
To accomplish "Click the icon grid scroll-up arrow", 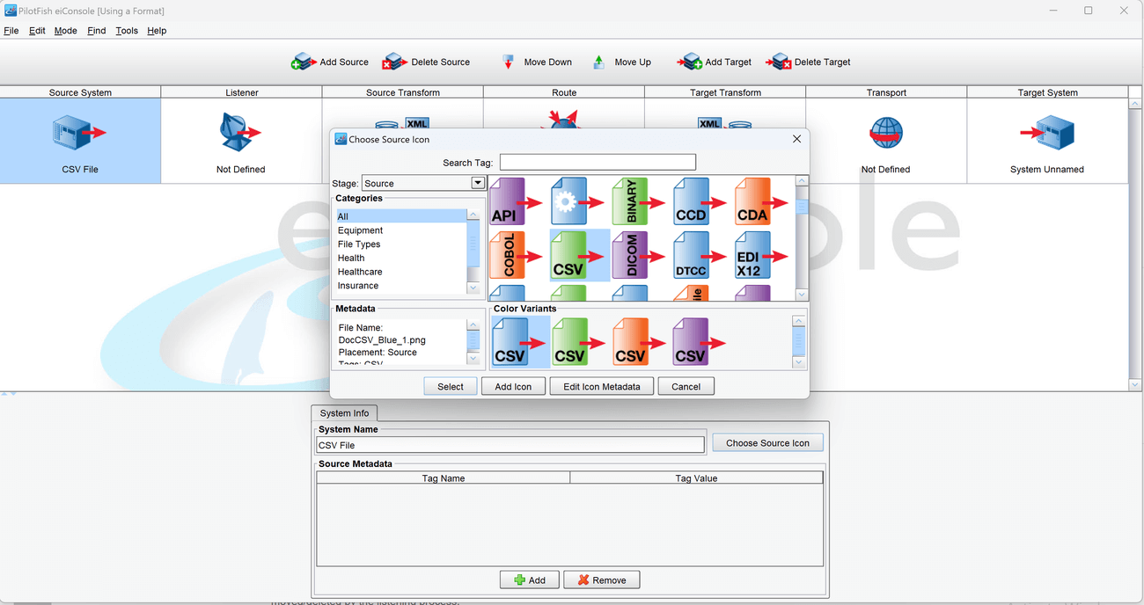I will tap(802, 182).
